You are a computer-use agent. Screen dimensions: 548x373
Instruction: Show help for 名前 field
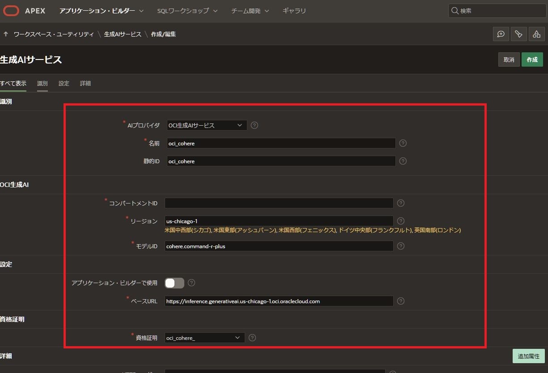[403, 143]
